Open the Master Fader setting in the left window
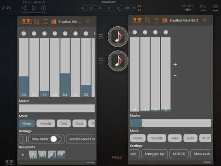The height and width of the screenshot is (166, 221). click(x=81, y=139)
